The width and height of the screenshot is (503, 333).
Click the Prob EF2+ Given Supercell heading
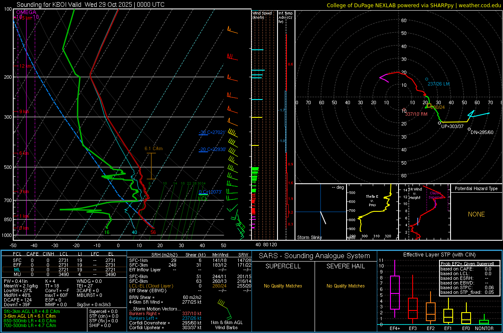(x=467, y=264)
